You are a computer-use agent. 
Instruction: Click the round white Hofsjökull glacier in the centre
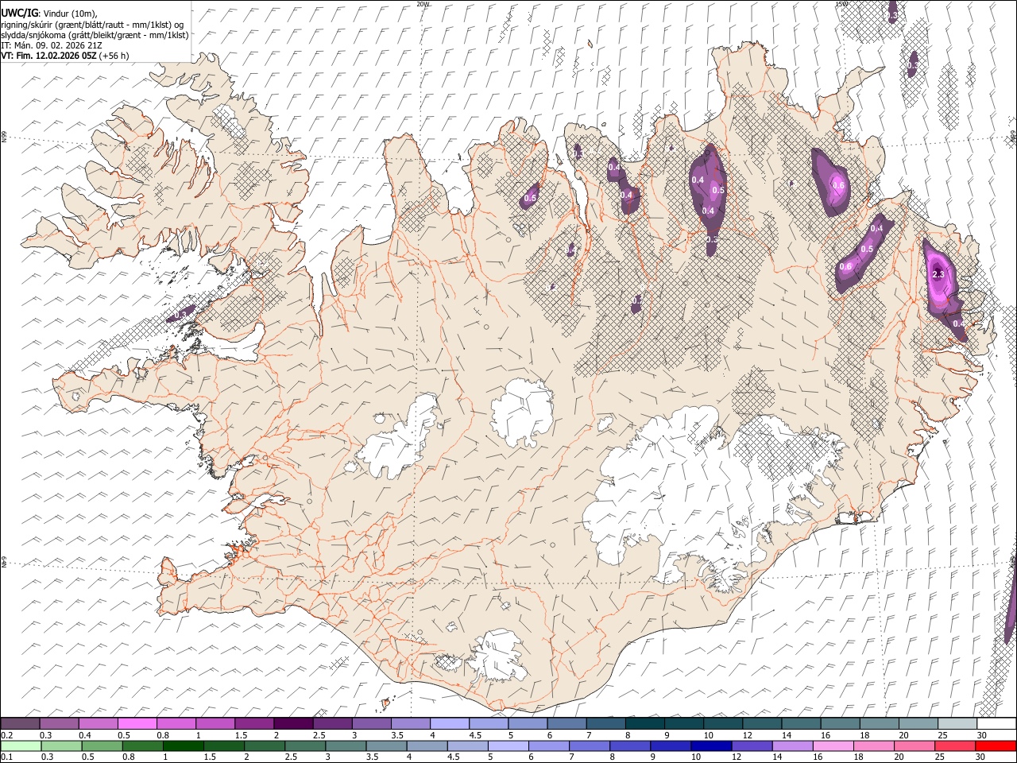pyautogui.click(x=522, y=413)
